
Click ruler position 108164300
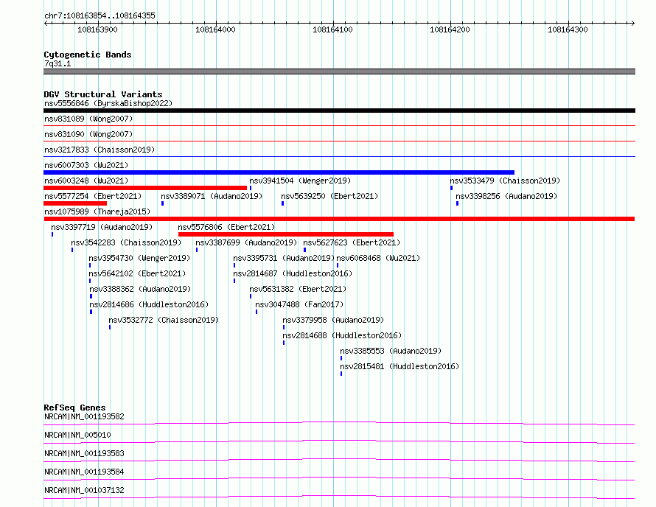(x=568, y=29)
